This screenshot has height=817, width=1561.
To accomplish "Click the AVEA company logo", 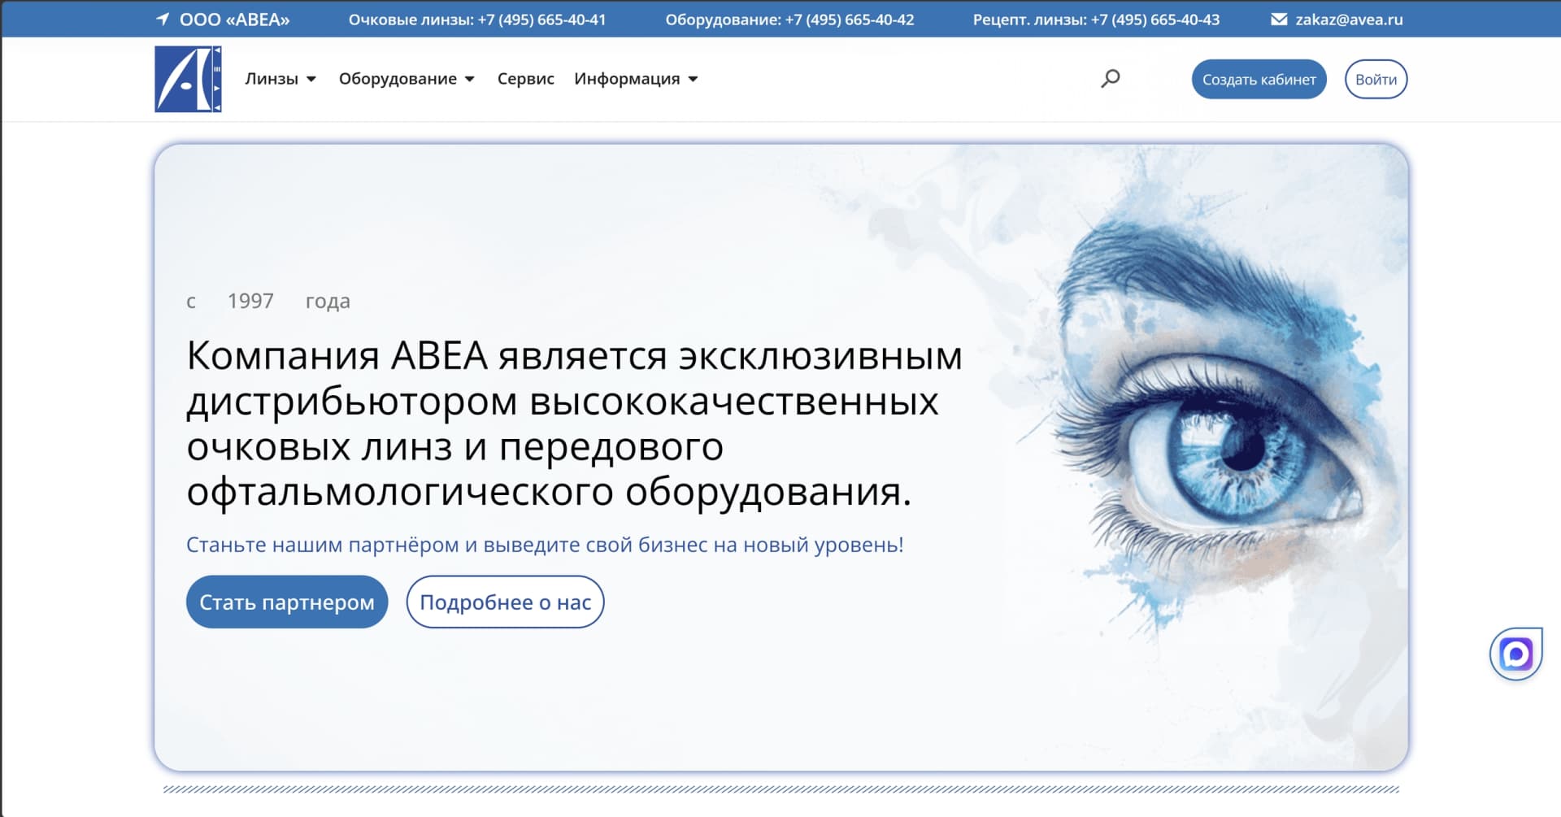I will pos(188,79).
